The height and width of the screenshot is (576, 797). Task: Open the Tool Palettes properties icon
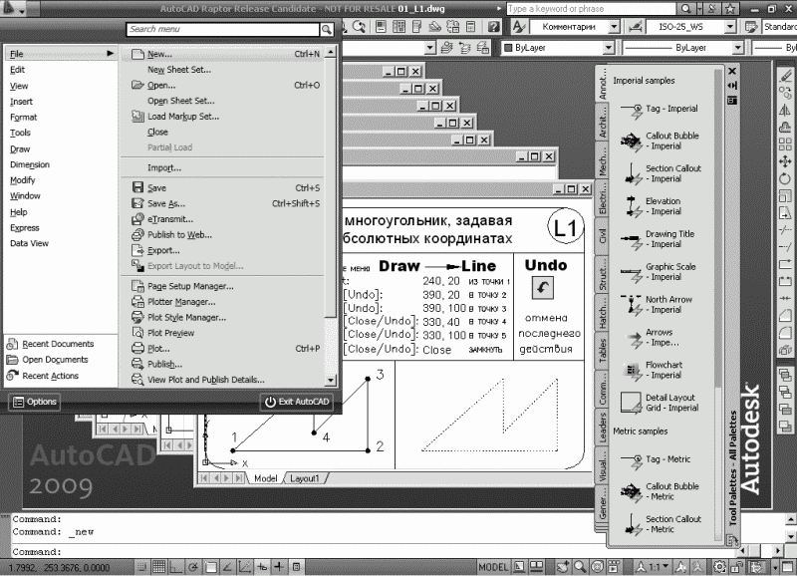tap(732, 100)
